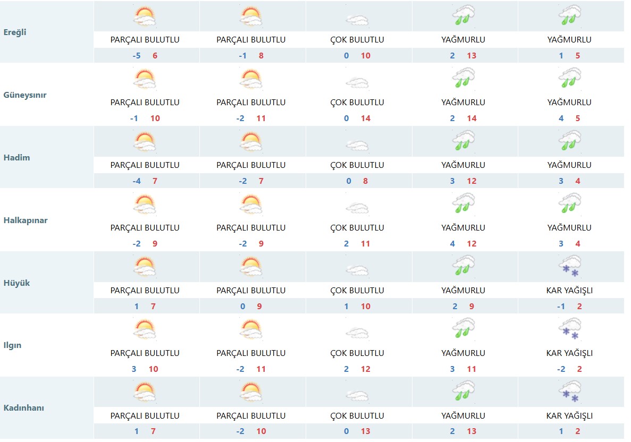631x442 pixels.
Task: Go to the Ilgın district forecast
Action: (x=13, y=345)
